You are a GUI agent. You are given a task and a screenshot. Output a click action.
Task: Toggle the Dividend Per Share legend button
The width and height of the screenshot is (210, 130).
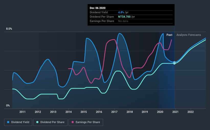[x=50, y=122]
